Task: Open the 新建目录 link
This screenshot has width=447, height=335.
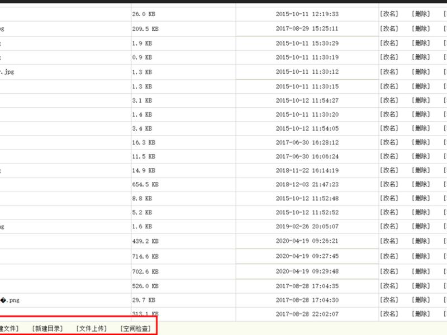Action: coord(47,328)
